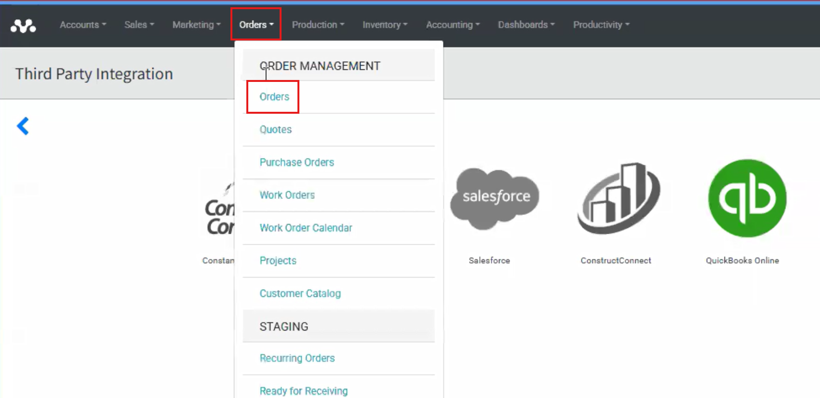820x398 pixels.
Task: Open the Accounting menu
Action: 453,25
